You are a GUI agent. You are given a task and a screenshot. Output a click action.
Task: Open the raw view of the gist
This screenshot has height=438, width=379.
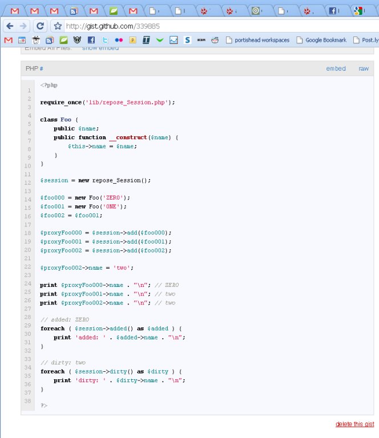(363, 68)
